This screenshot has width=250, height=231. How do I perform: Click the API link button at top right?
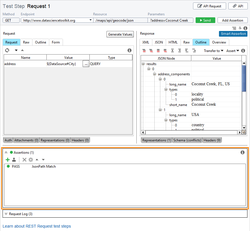point(238,6)
